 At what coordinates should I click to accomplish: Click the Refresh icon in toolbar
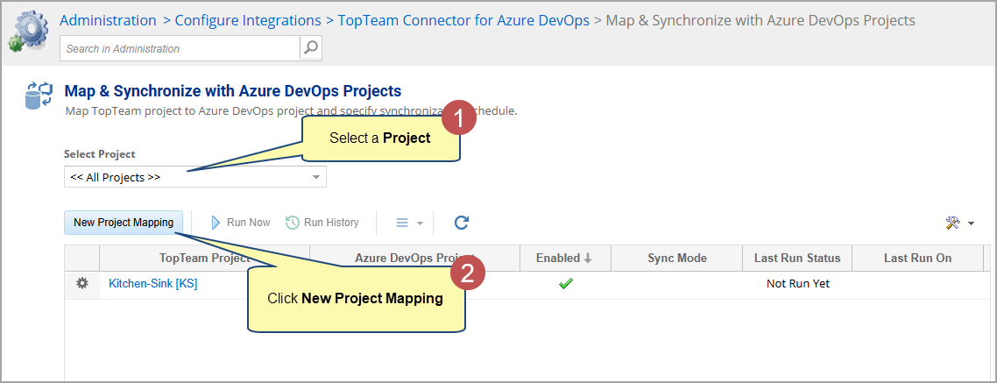pos(462,223)
